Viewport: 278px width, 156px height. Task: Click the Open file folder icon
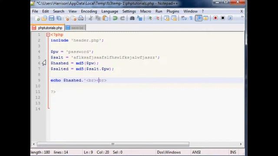pyautogui.click(x=44, y=18)
